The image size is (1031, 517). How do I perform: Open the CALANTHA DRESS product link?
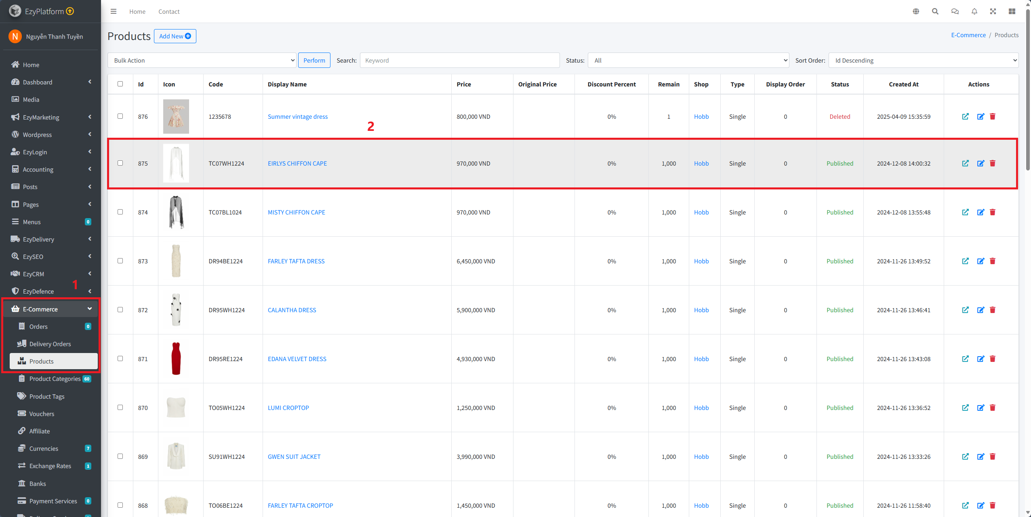tap(292, 310)
